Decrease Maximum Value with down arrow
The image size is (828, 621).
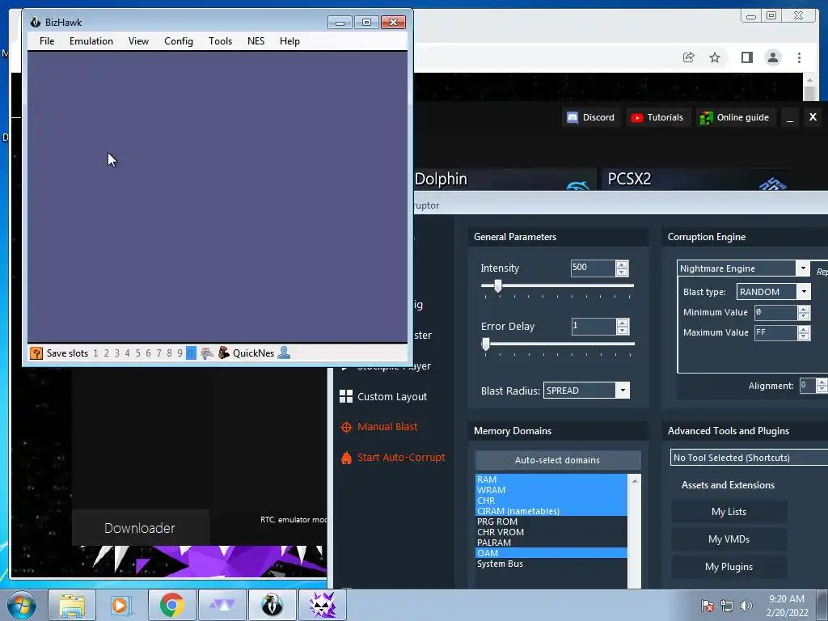(804, 336)
